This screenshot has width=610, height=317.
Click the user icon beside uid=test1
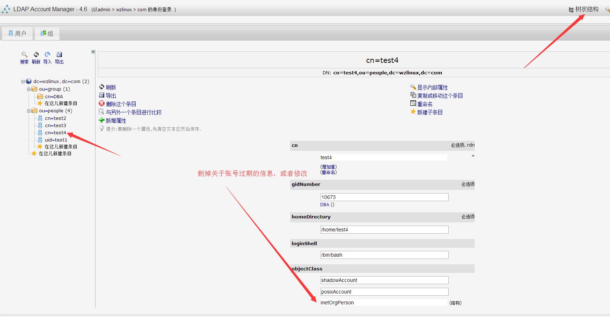point(40,140)
